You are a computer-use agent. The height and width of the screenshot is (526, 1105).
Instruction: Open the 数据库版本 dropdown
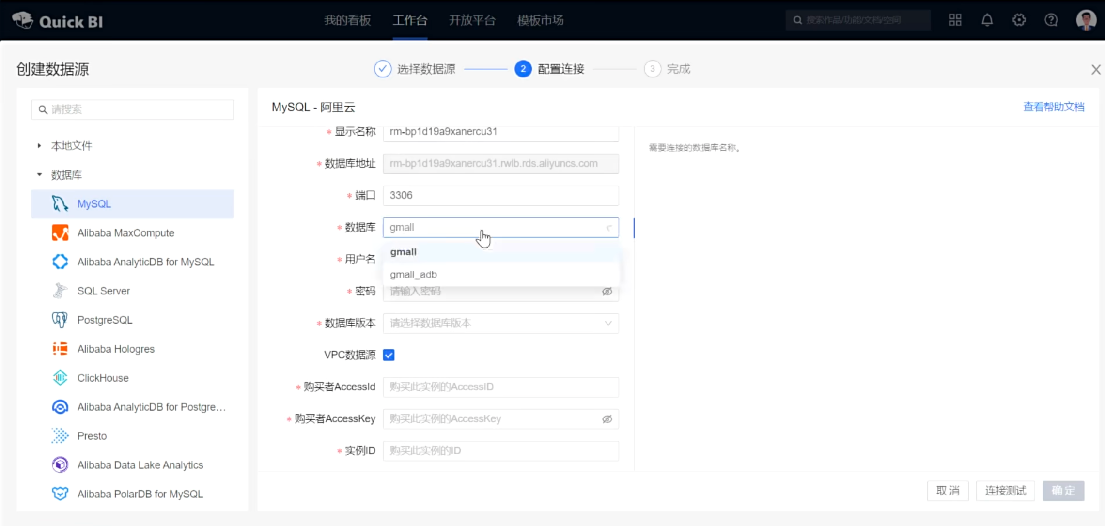pyautogui.click(x=500, y=324)
